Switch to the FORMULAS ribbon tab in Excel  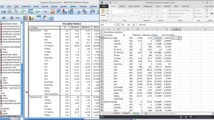[x=148, y=6]
